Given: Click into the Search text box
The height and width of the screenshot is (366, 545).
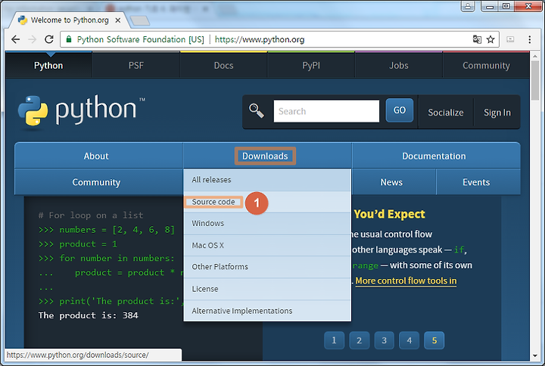Looking at the screenshot, I should click(326, 111).
